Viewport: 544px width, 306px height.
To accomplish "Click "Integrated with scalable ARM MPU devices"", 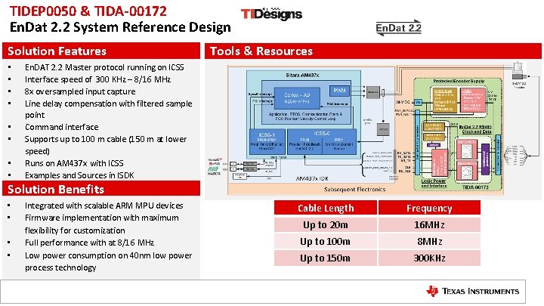I will [104, 206].
